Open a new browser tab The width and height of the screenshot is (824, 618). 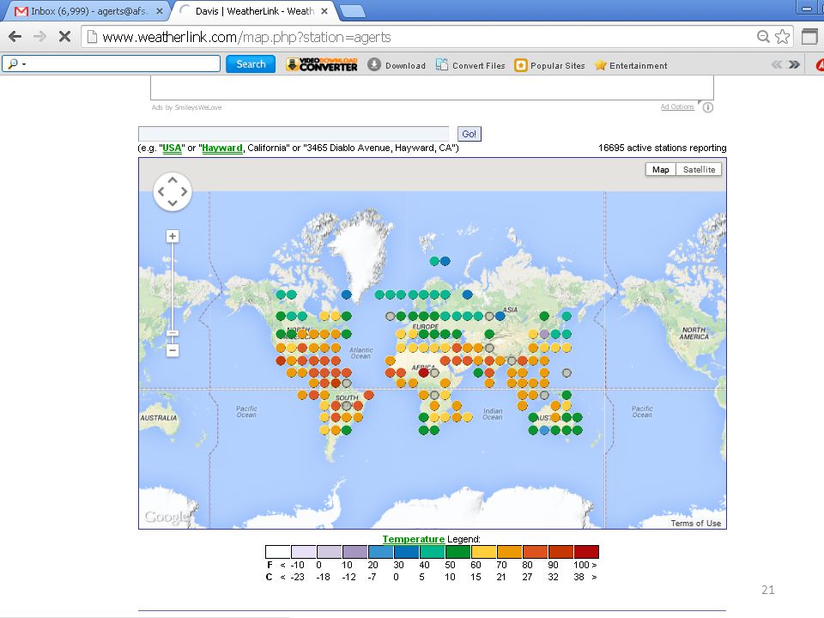[352, 11]
